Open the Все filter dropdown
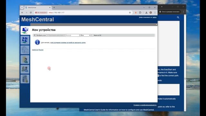206x116 pixels. coord(86,35)
